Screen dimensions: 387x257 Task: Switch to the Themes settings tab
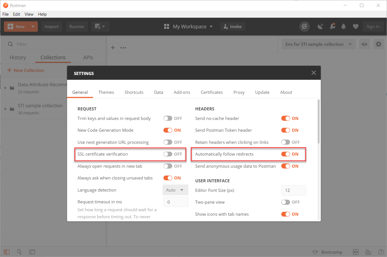coord(106,92)
